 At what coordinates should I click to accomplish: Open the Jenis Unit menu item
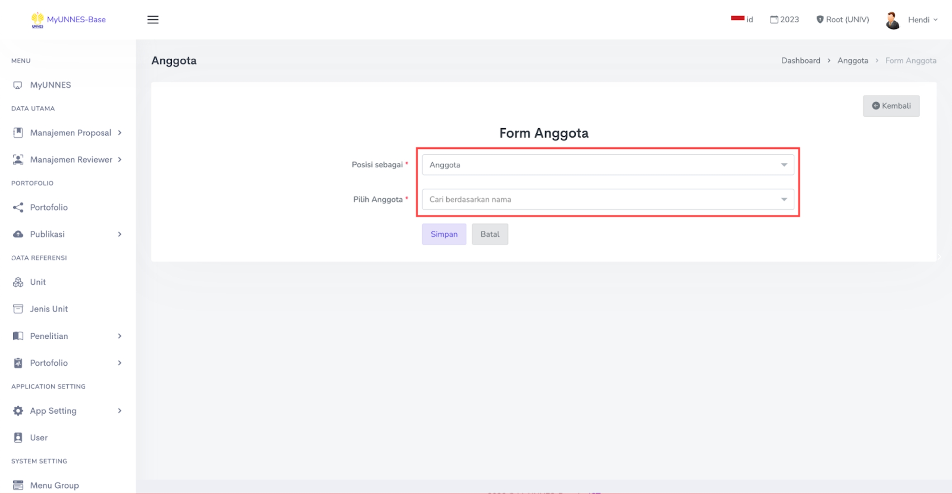pos(49,309)
